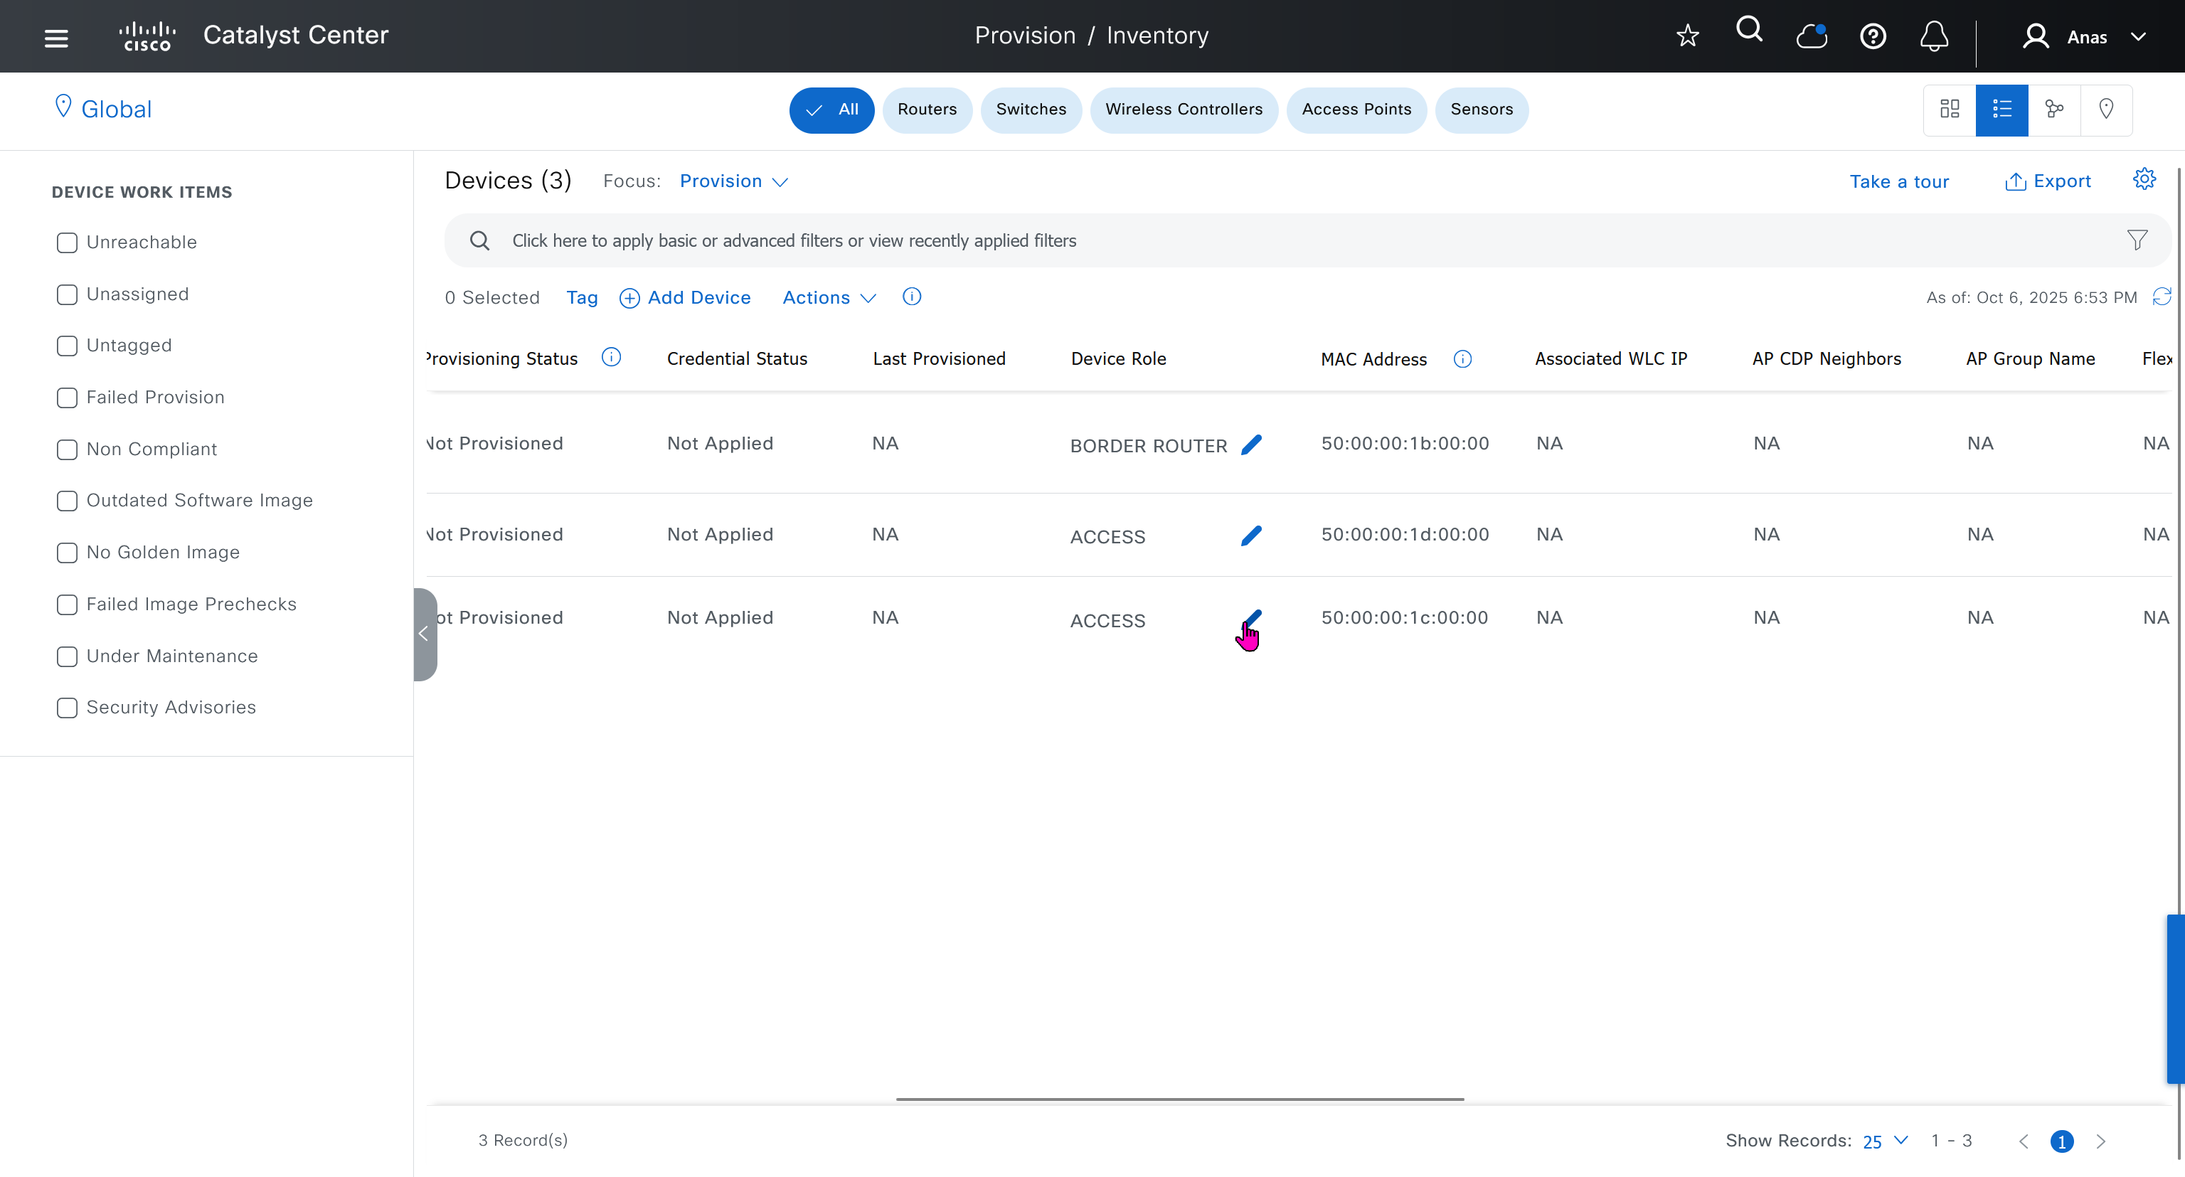Screen dimensions: 2185x1177
Task: Click the horizontal table scrollbar
Action: (1179, 1099)
